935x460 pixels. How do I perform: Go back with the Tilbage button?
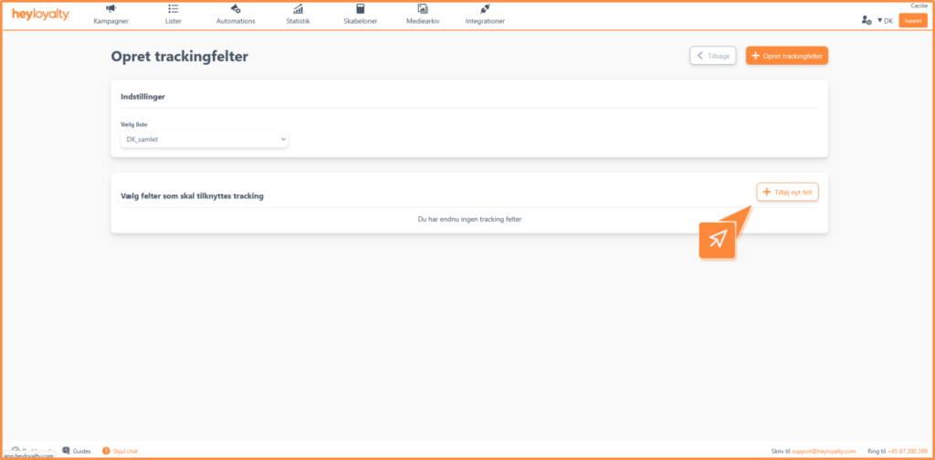click(712, 56)
